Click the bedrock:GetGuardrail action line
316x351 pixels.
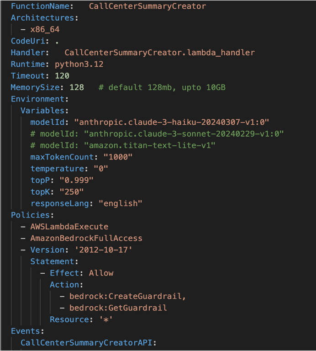[x=118, y=308]
